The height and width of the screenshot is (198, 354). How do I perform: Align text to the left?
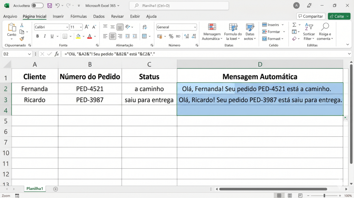point(105,36)
